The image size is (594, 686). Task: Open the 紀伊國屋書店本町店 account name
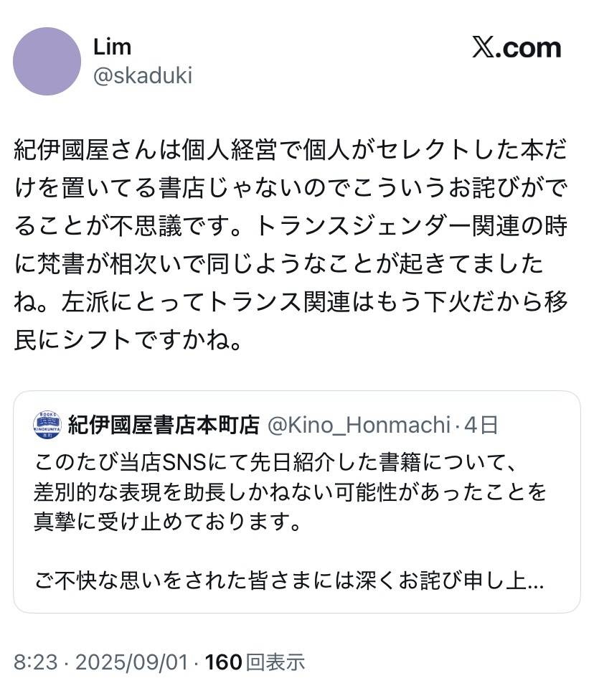tap(163, 426)
